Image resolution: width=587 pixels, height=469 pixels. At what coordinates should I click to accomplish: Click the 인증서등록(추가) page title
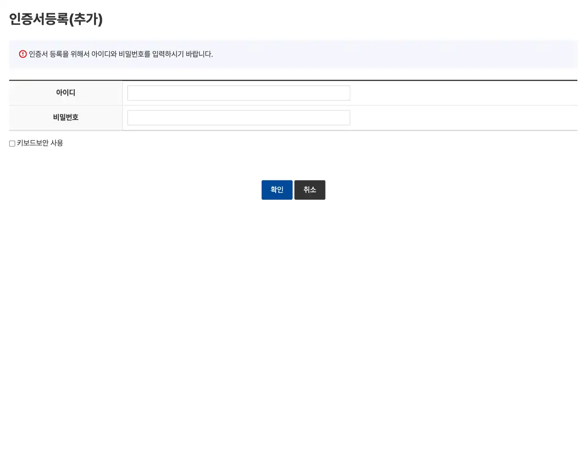pyautogui.click(x=55, y=19)
